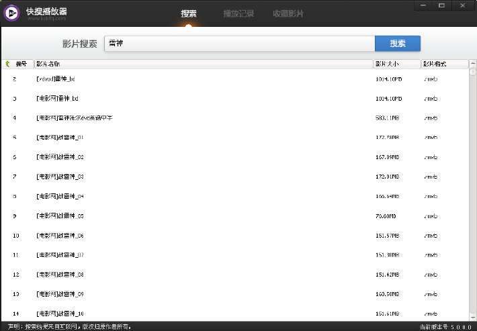Click the size value 172.78MB

[x=387, y=138]
